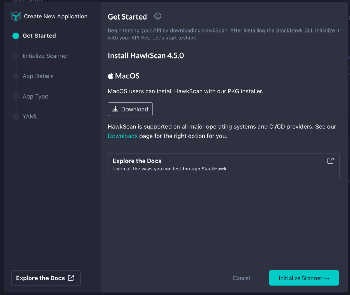Click the info icon beside Get Started heading

158,16
